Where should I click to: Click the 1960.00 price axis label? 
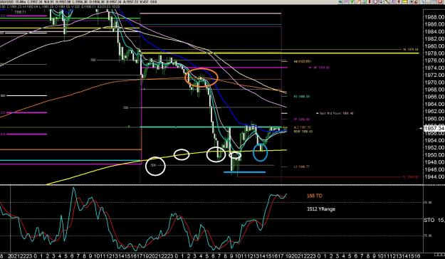[434, 119]
